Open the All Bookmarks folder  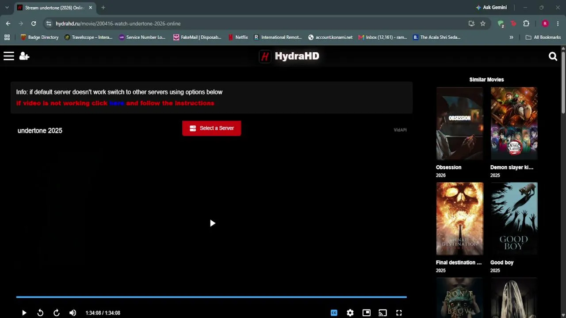[x=543, y=37]
